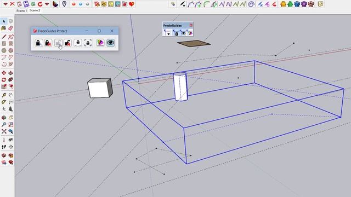Click the padlock icon in FredoGuides toolbar
This screenshot has width=351, height=197.
176,33
